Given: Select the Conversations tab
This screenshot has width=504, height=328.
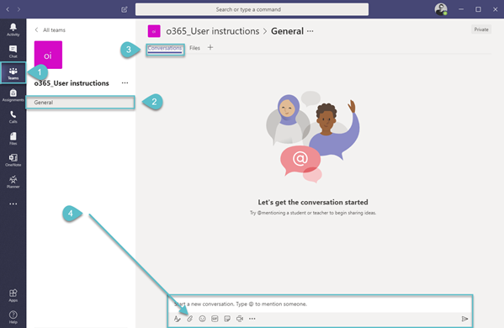Looking at the screenshot, I should (x=165, y=49).
